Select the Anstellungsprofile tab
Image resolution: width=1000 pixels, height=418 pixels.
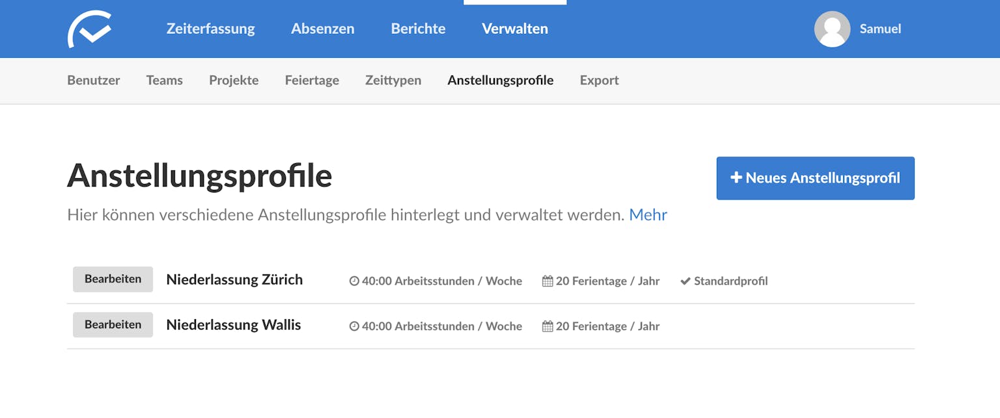[501, 80]
